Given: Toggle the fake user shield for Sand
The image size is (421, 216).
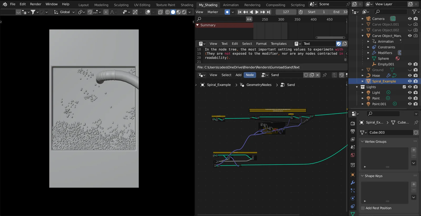Looking at the screenshot, I should point(306,75).
